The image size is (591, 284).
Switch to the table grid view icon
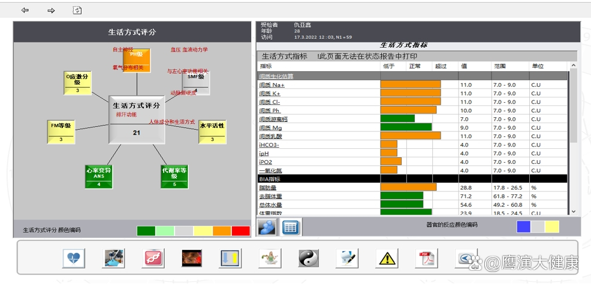[290, 227]
